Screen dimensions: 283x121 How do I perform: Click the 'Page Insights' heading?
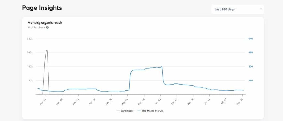point(42,8)
